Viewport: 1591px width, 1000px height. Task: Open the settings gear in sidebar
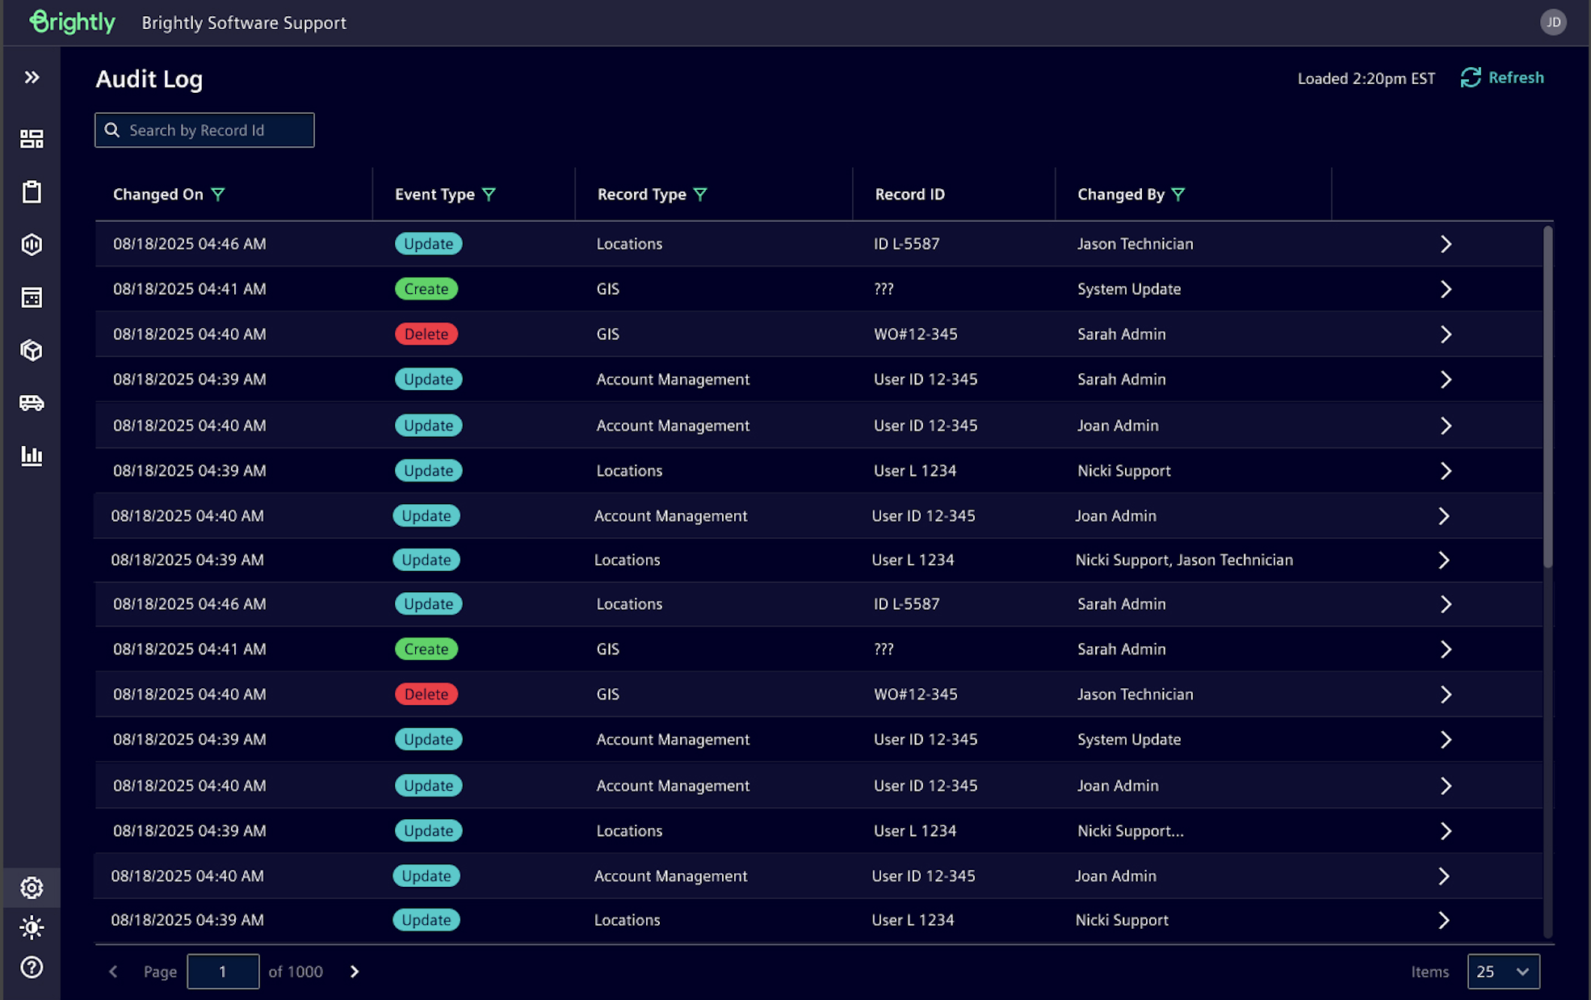(31, 888)
